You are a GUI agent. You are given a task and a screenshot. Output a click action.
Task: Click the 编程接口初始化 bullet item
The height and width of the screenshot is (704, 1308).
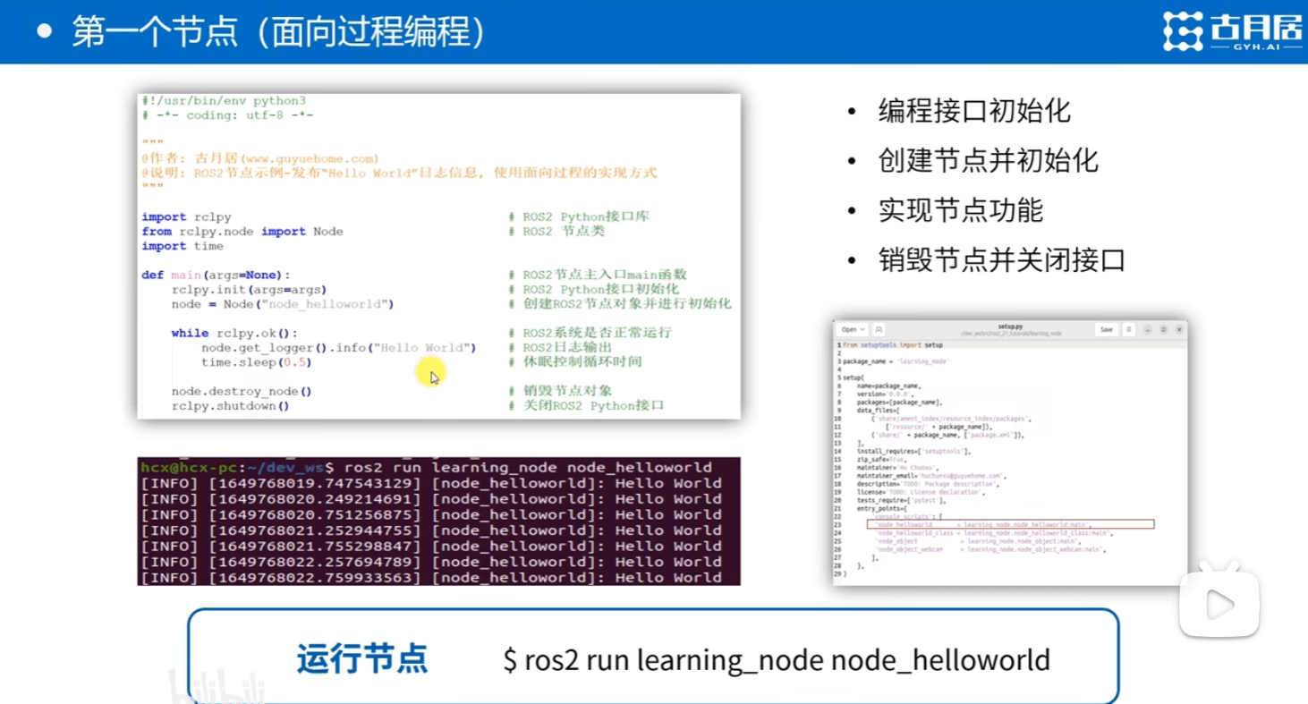974,111
